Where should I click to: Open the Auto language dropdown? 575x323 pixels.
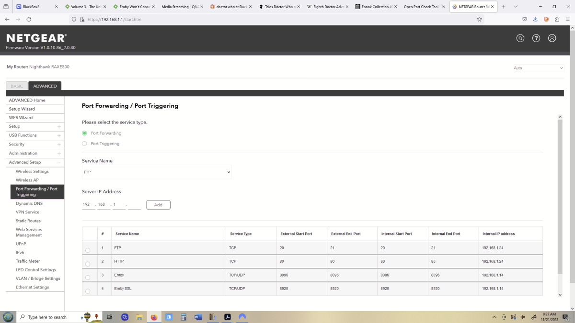(538, 68)
